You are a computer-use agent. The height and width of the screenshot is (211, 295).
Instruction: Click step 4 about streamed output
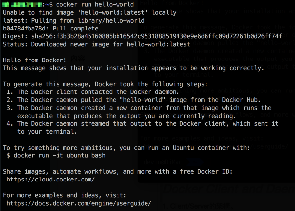click(x=143, y=127)
